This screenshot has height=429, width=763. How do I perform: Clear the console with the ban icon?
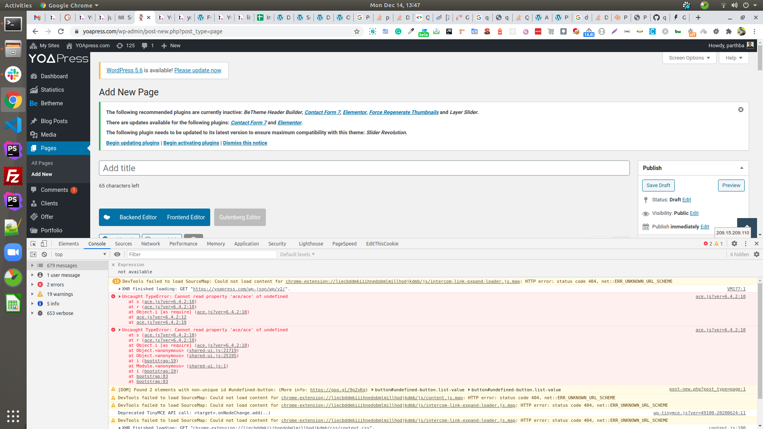[45, 254]
